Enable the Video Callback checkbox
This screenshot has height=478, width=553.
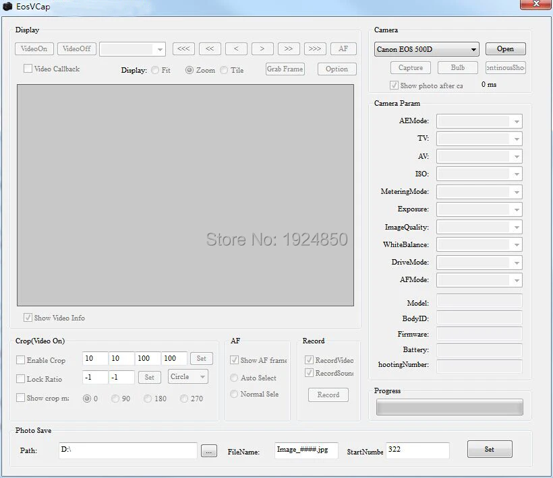[x=28, y=69]
